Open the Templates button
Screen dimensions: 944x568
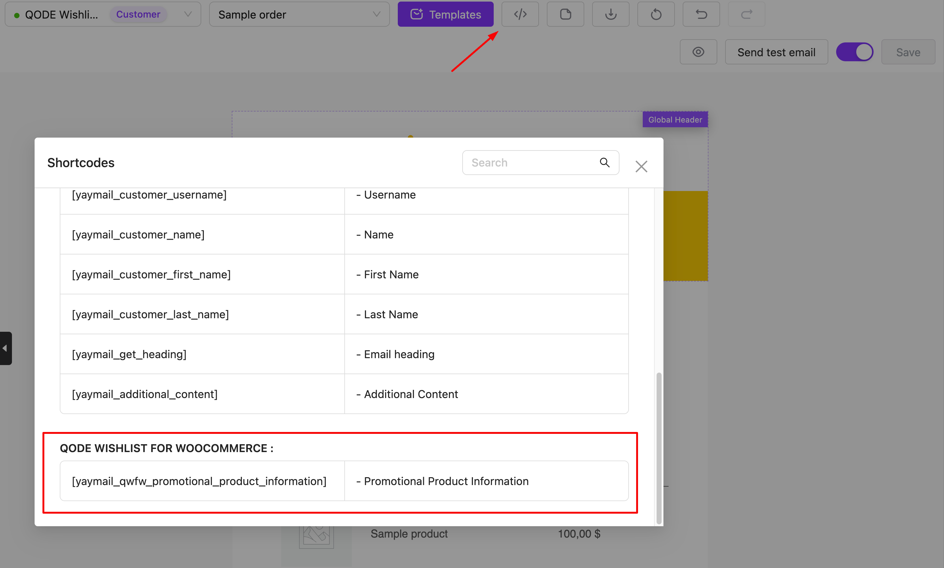[x=445, y=14]
